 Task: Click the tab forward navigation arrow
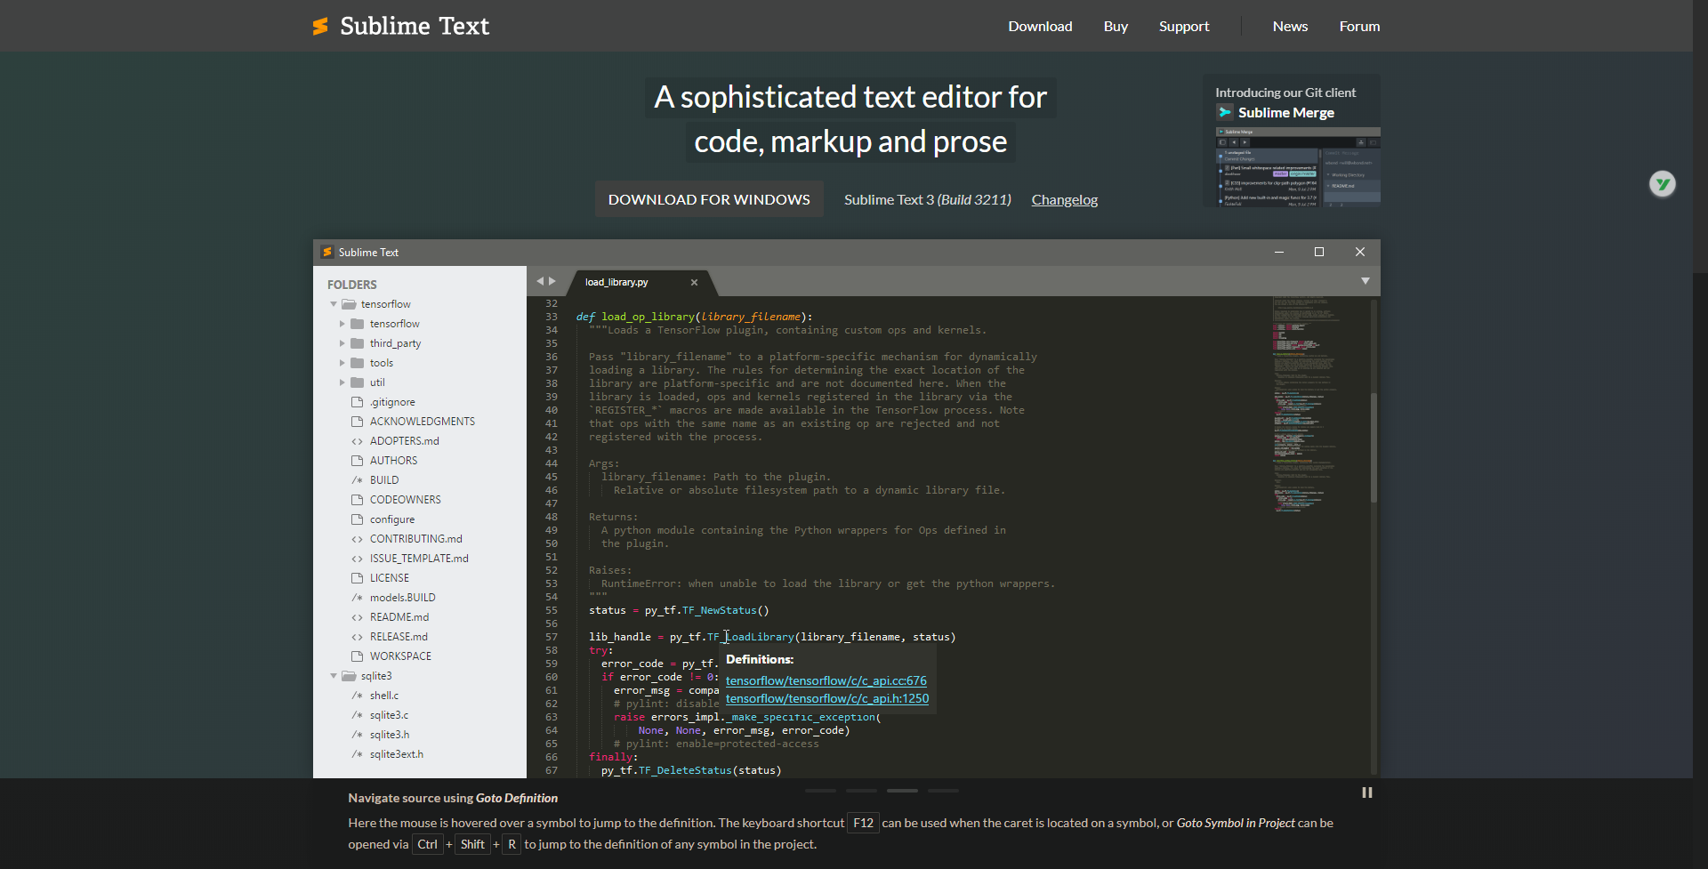pyautogui.click(x=552, y=281)
